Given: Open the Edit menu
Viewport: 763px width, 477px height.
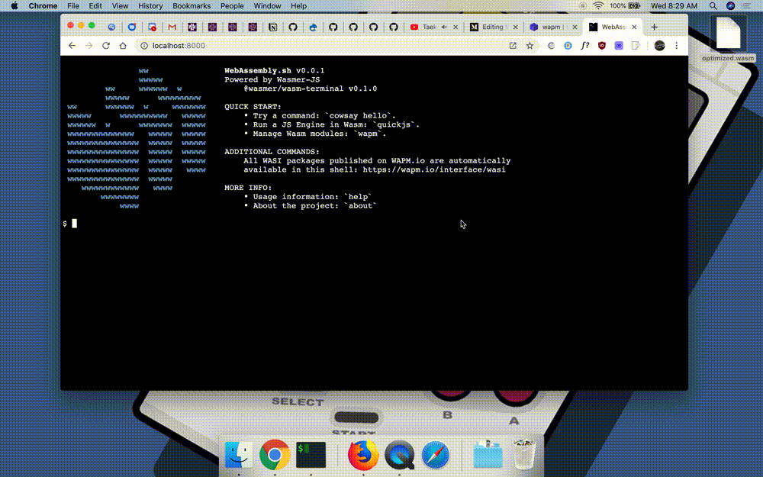Looking at the screenshot, I should [x=95, y=6].
